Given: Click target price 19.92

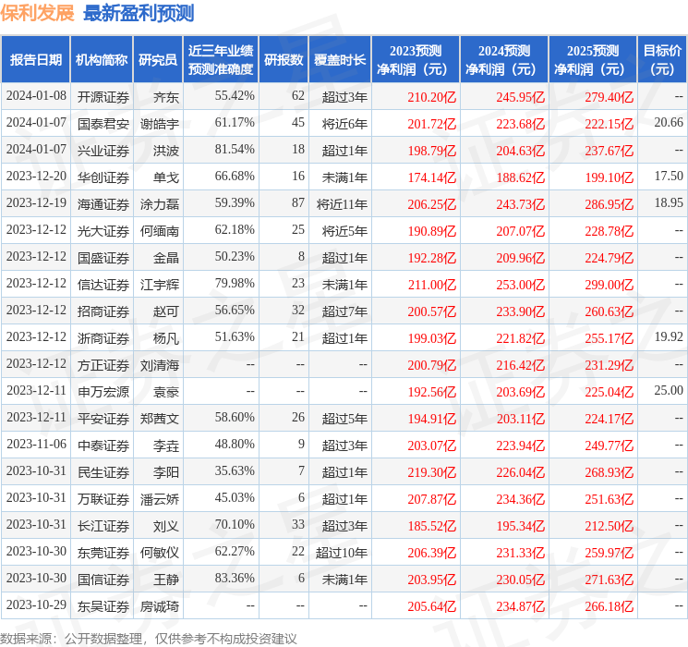Looking at the screenshot, I should [x=669, y=336].
